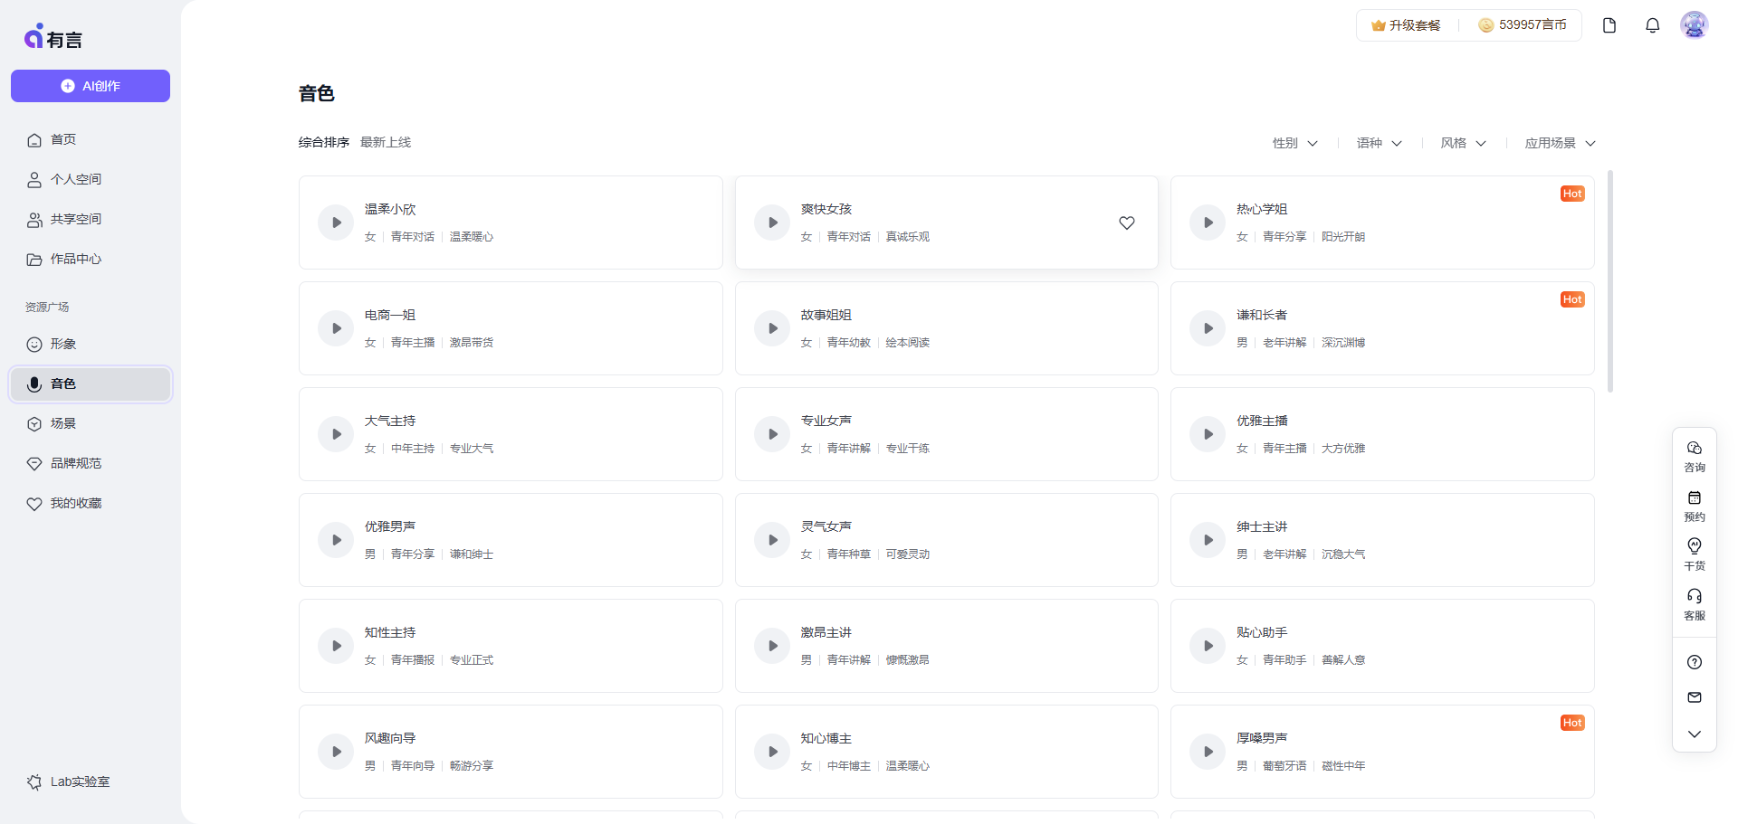Expand the 应用场景 filter dropdown

tap(1560, 143)
